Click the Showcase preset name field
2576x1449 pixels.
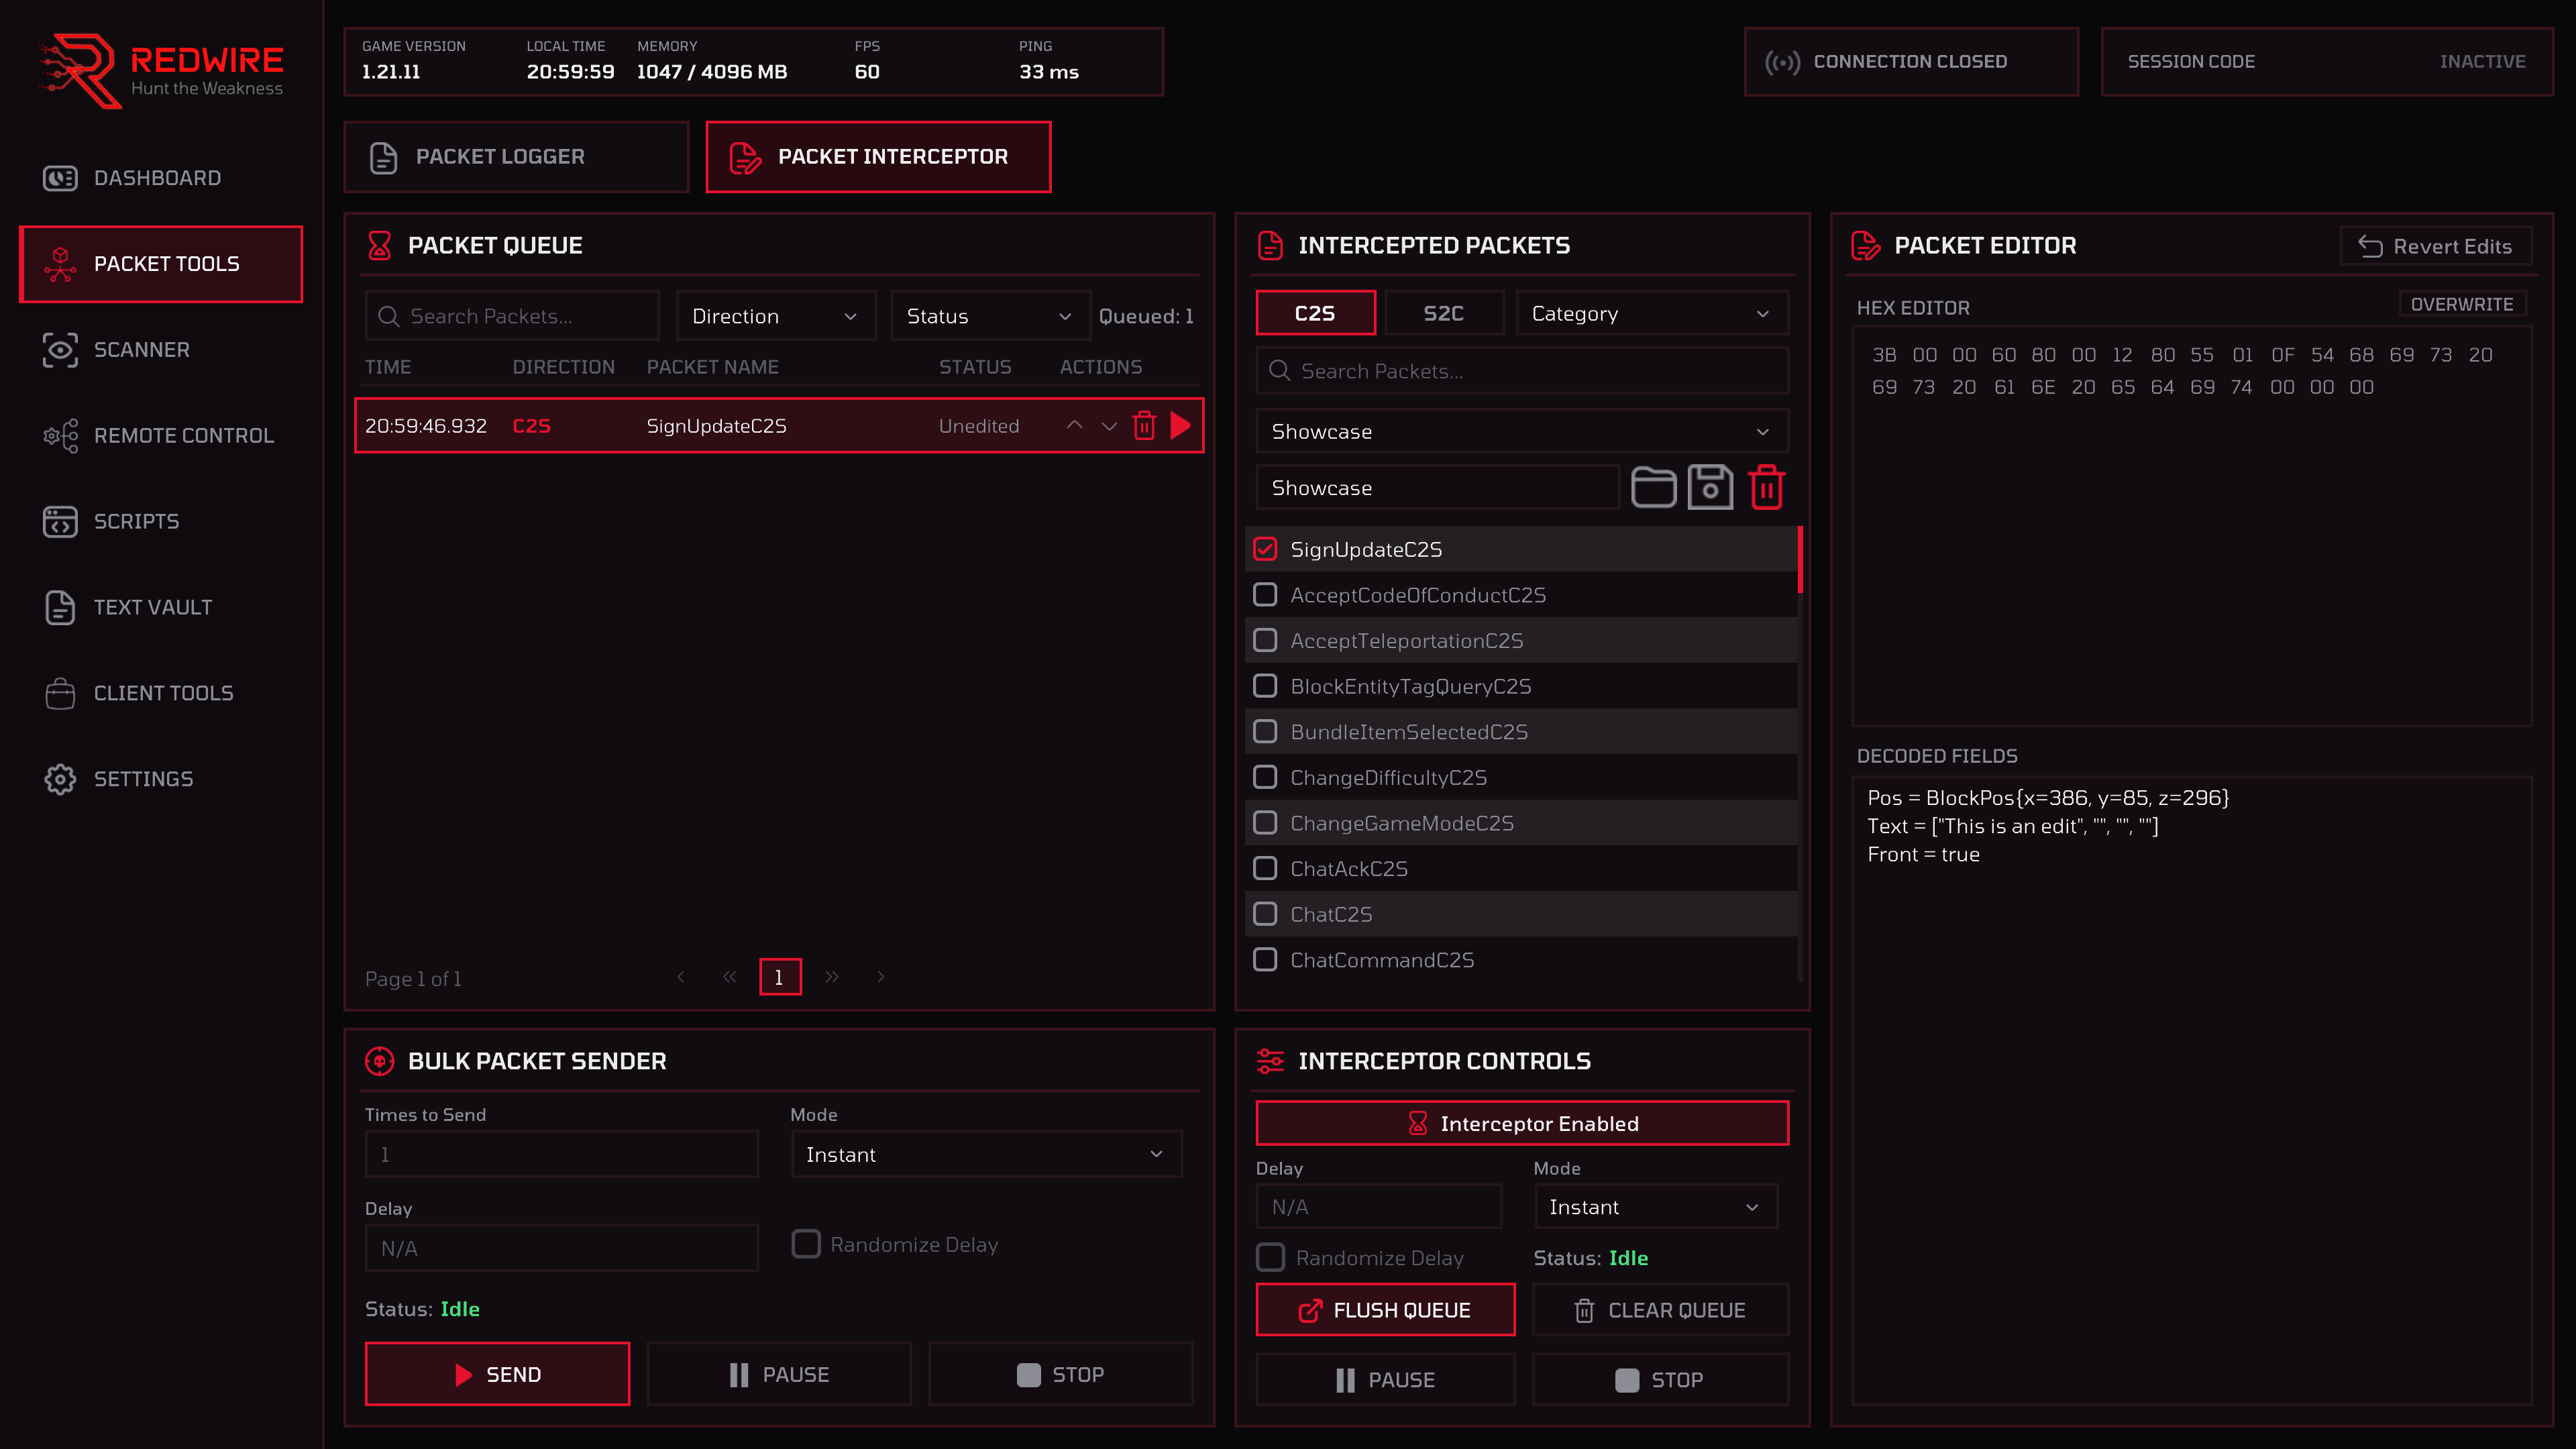[x=1437, y=488]
